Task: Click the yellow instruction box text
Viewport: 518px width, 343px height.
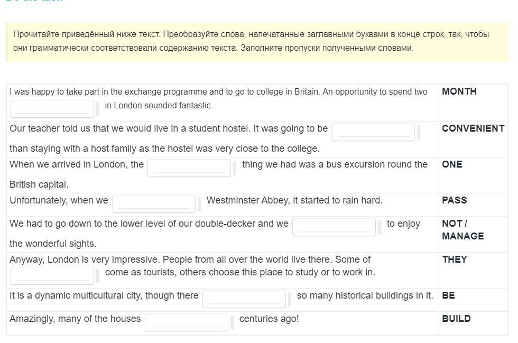Action: 251,41
